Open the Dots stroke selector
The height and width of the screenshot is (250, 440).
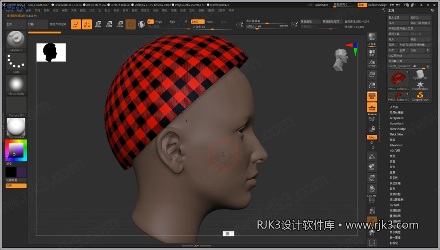pyautogui.click(x=16, y=63)
